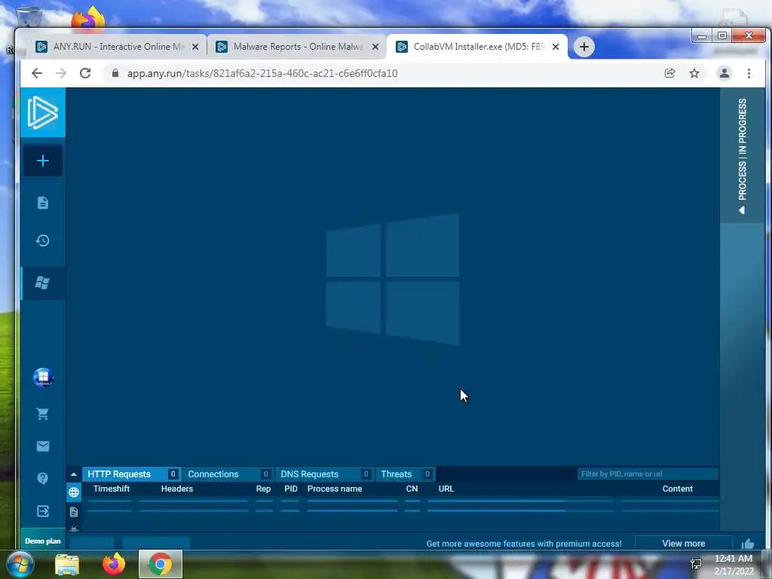Select the HTTP Requests tab
This screenshot has width=772, height=579.
(x=131, y=474)
